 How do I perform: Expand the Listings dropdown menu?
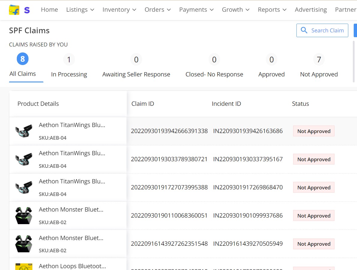click(80, 10)
